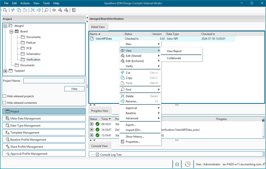Choose Collaborate from View submenu
This screenshot has height=169, width=266.
(182, 58)
